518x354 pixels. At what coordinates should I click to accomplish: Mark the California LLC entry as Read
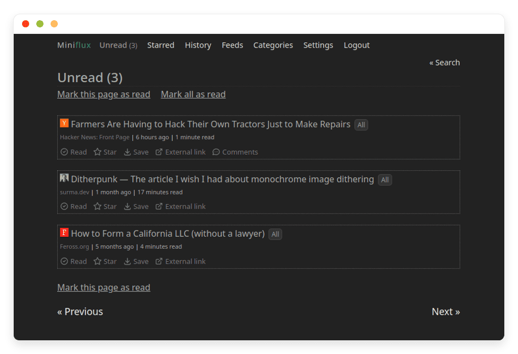(x=74, y=261)
